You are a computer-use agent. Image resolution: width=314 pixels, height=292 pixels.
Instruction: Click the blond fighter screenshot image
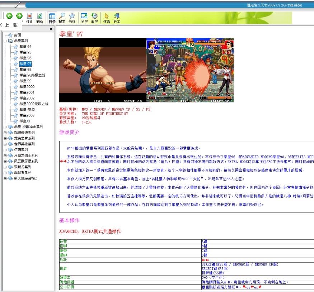click(x=103, y=70)
